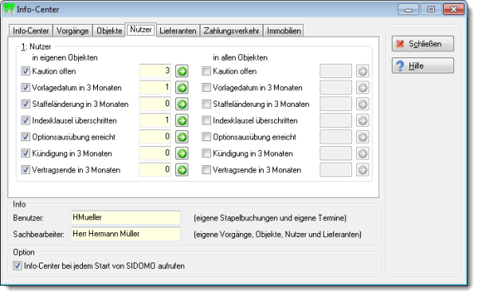478x296 pixels.
Task: Enable Vorlagedatum in 3 Monaten in allen Objekten
Action: [x=206, y=88]
